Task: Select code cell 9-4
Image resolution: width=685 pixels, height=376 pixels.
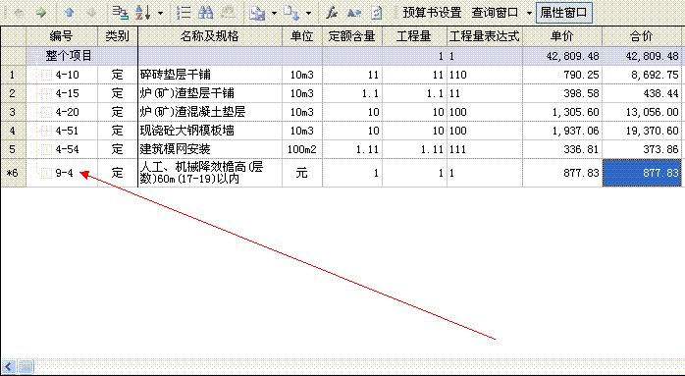Action: coord(64,173)
